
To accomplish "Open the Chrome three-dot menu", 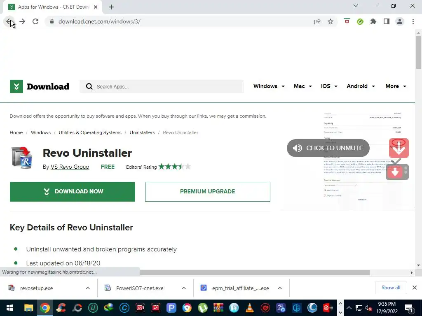I will pos(413,21).
